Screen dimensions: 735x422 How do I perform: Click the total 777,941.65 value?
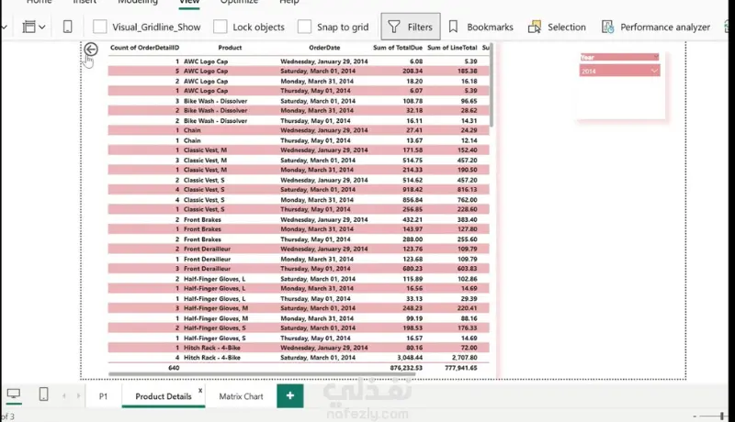[461, 368]
